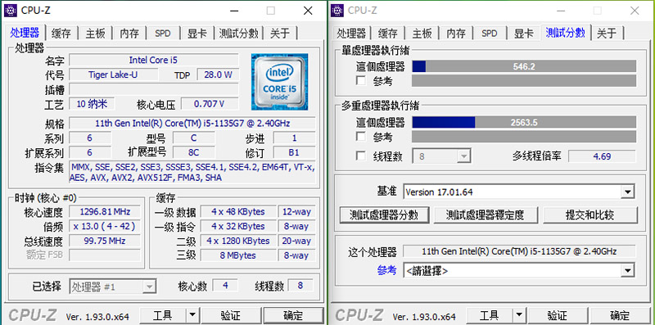Enable the multi-thread 參考 checkbox
Viewport: 655px width, 325px height.
tap(361, 137)
